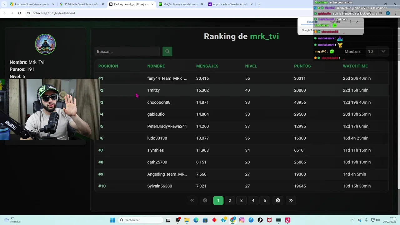Open the Mostrar rows-per-page dropdown

[377, 52]
